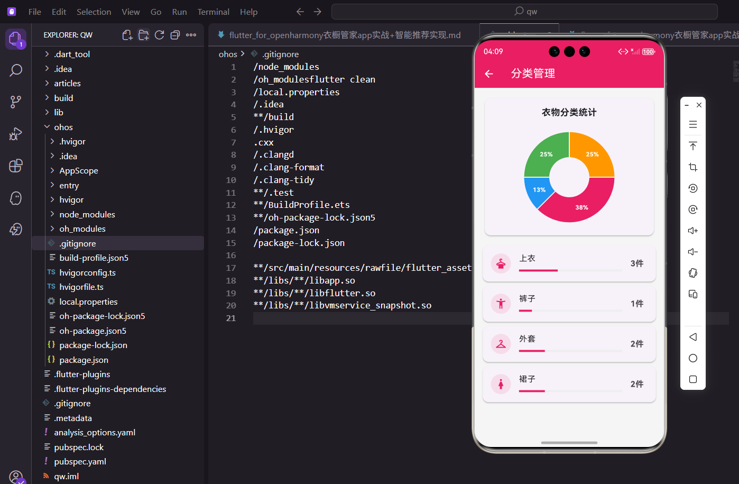Open the Edit menu
This screenshot has height=484, width=739.
coord(59,12)
